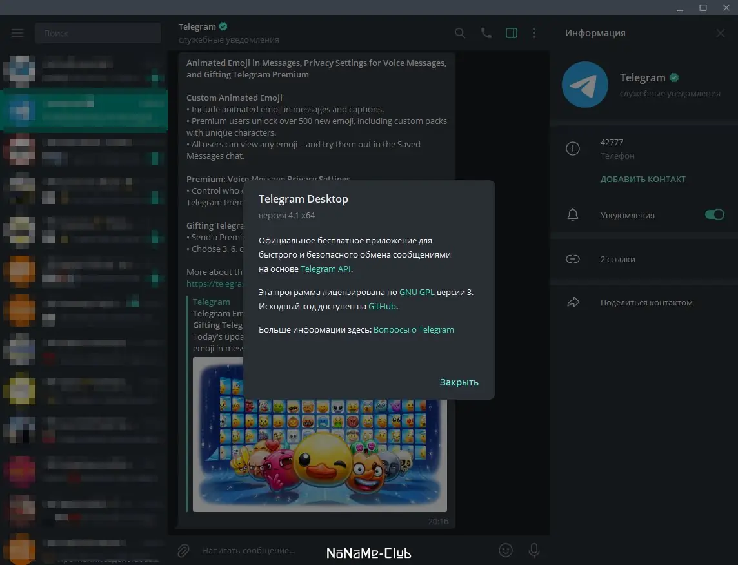
Task: Click the microphone voice message icon
Action: tap(534, 550)
